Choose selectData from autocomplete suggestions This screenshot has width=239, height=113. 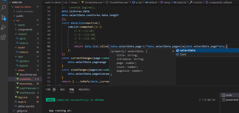[x=207, y=50]
